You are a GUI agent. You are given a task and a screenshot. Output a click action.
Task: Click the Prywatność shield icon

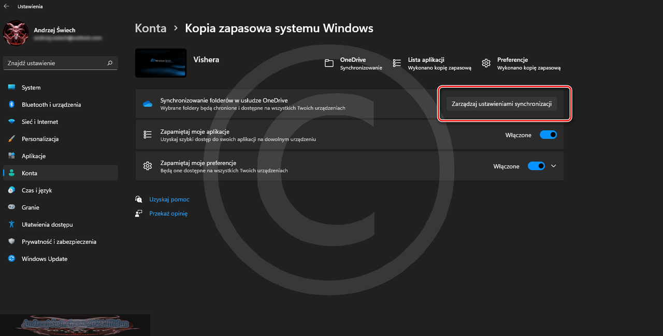[x=11, y=241]
